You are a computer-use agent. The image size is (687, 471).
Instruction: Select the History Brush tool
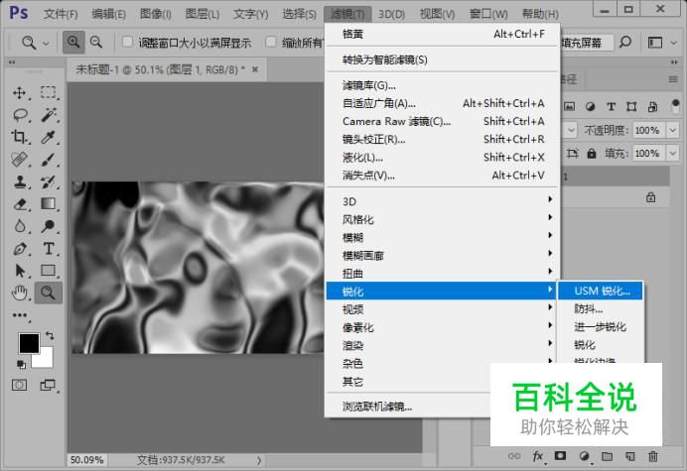[x=49, y=181]
